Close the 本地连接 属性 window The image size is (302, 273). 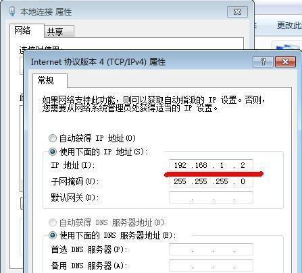[x=237, y=11]
